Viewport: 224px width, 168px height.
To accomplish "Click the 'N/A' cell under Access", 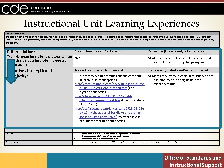I will coord(77,58).
